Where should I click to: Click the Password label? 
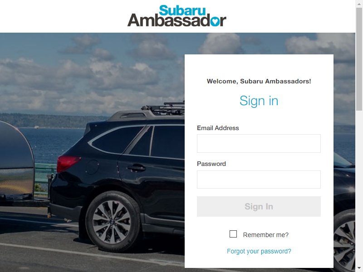tap(211, 164)
